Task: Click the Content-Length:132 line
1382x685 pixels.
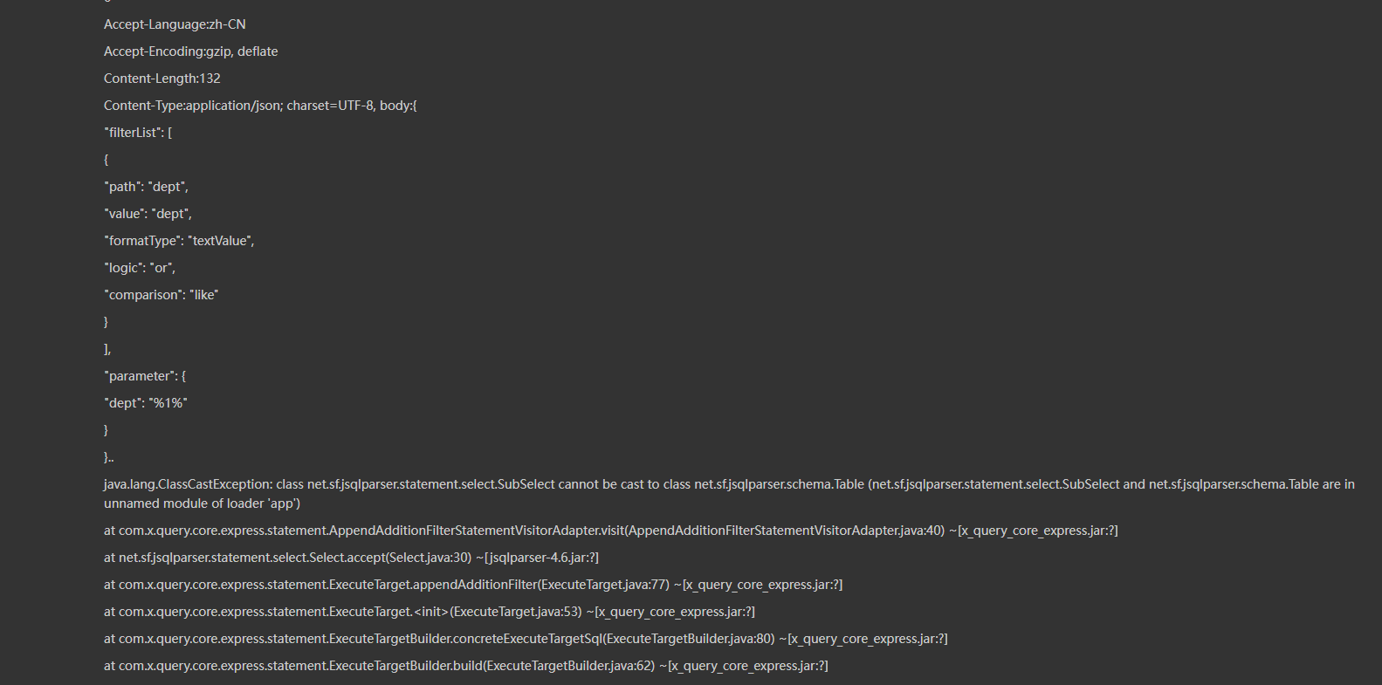Action: click(162, 79)
